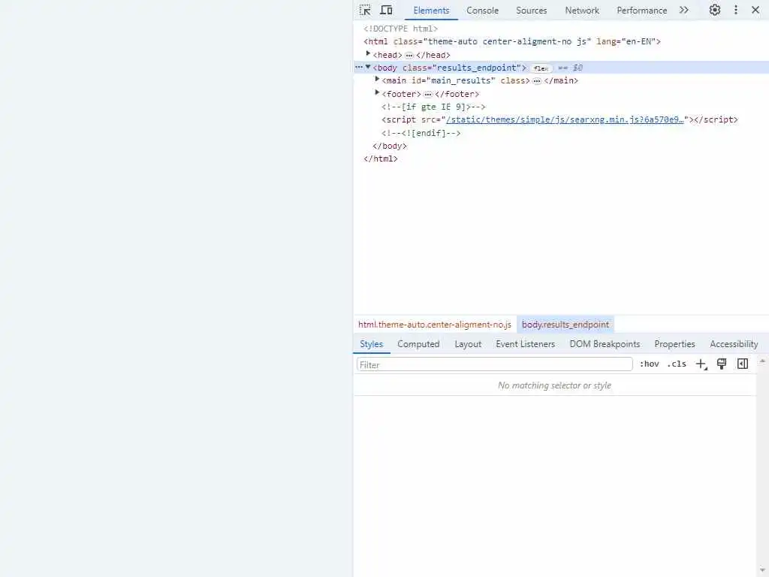Open the Performance tab

(x=641, y=11)
